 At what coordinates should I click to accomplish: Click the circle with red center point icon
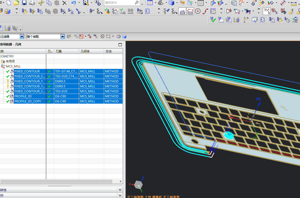(198, 11)
